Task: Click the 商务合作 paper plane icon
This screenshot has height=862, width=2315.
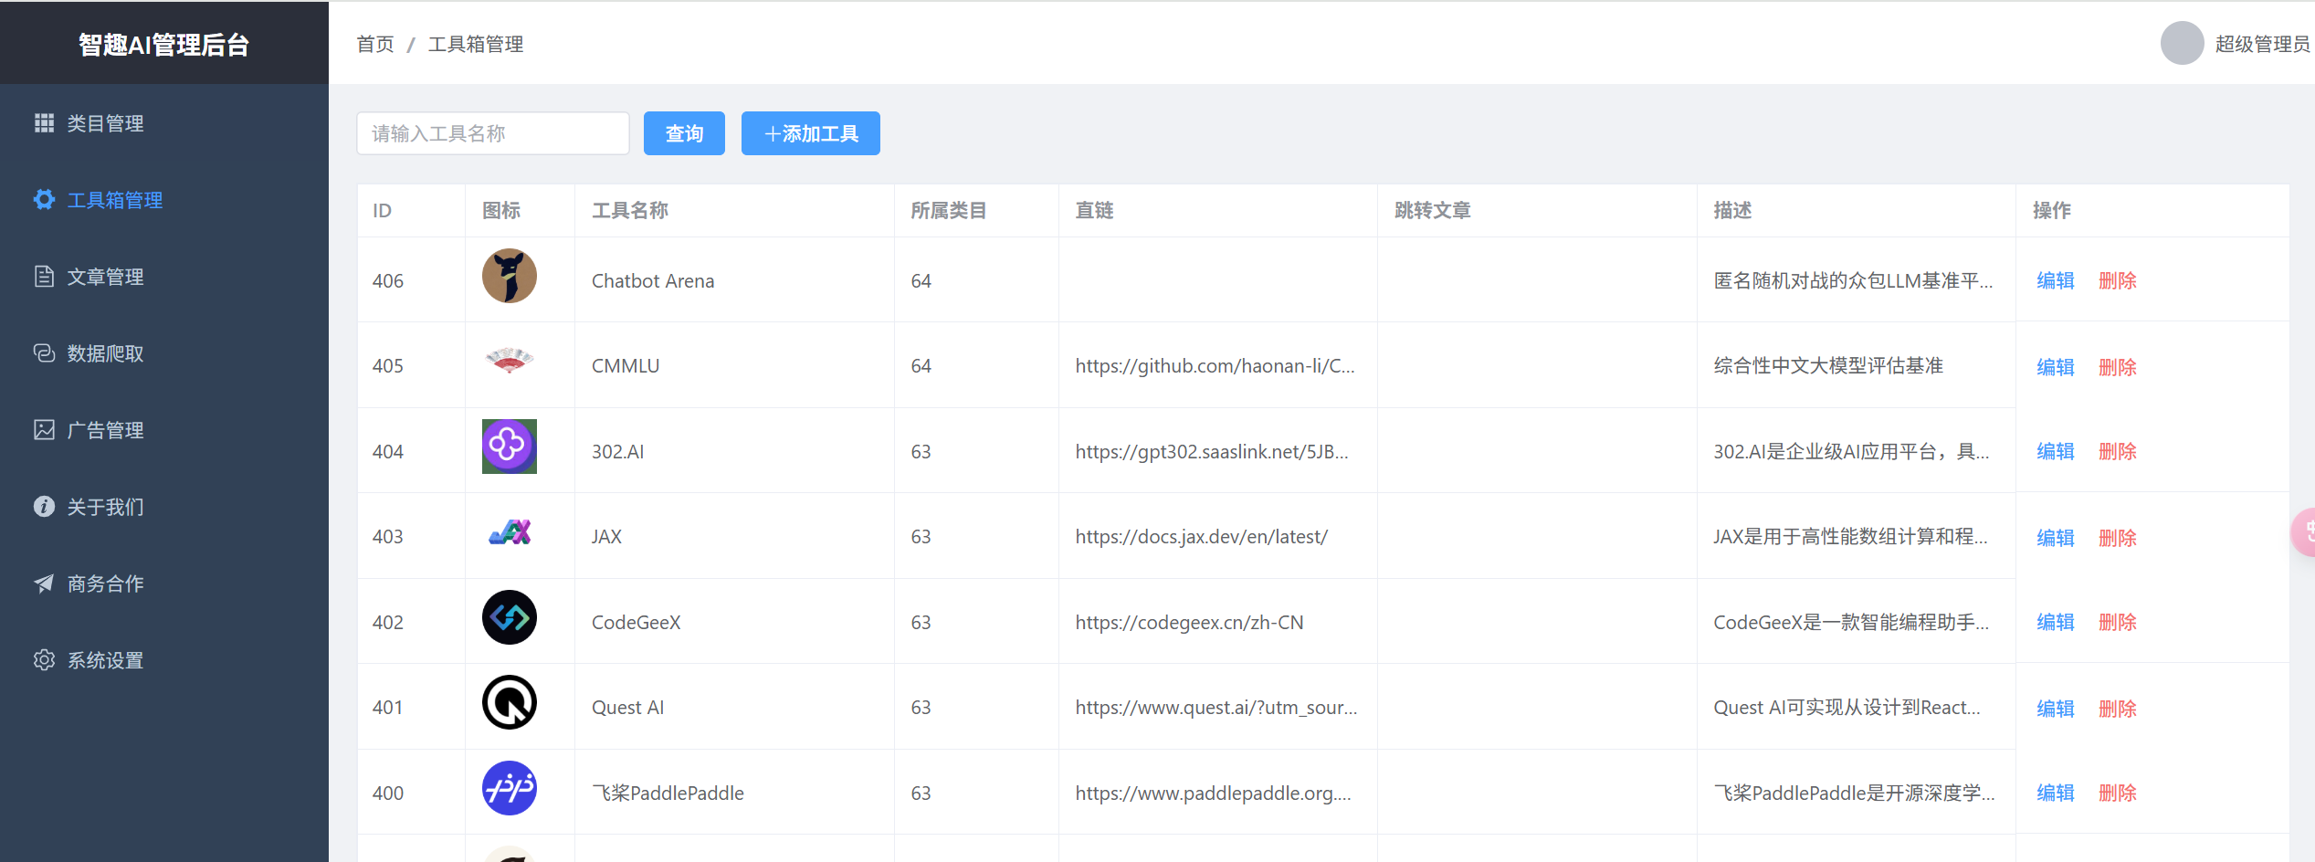Action: pos(44,583)
